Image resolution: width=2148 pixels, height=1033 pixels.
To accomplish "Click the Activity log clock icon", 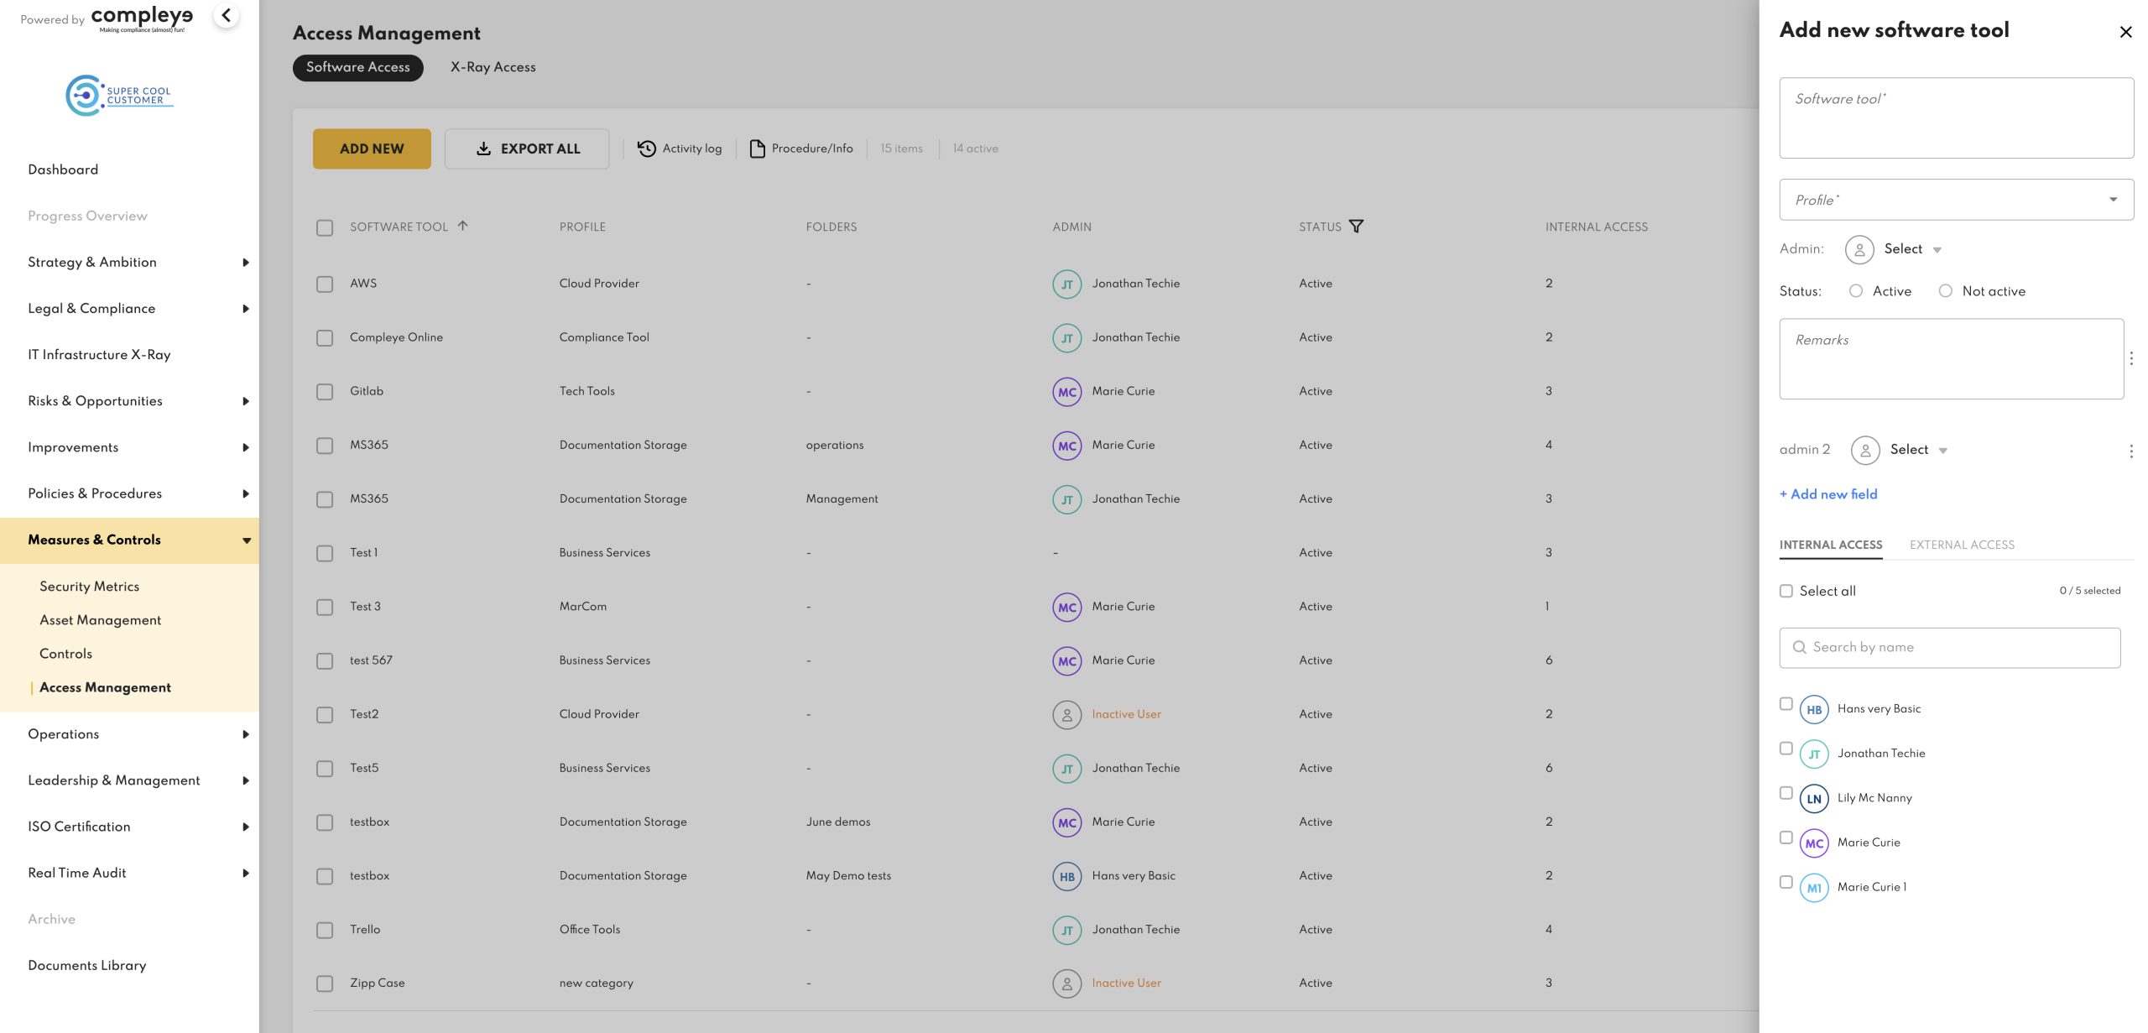I will [646, 149].
